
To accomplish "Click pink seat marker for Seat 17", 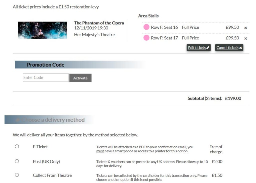I will tap(146, 38).
